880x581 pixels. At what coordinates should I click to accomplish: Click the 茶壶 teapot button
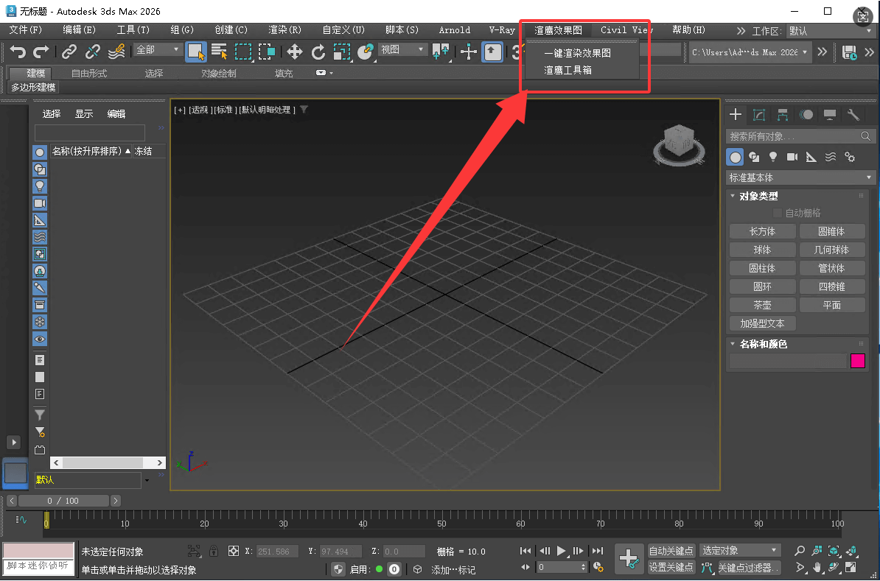(x=762, y=305)
